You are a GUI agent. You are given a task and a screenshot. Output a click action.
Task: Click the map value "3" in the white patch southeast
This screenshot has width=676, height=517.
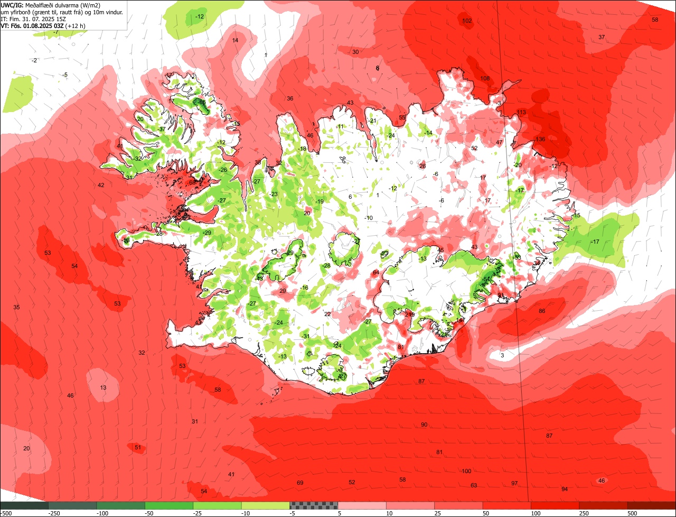tap(502, 355)
